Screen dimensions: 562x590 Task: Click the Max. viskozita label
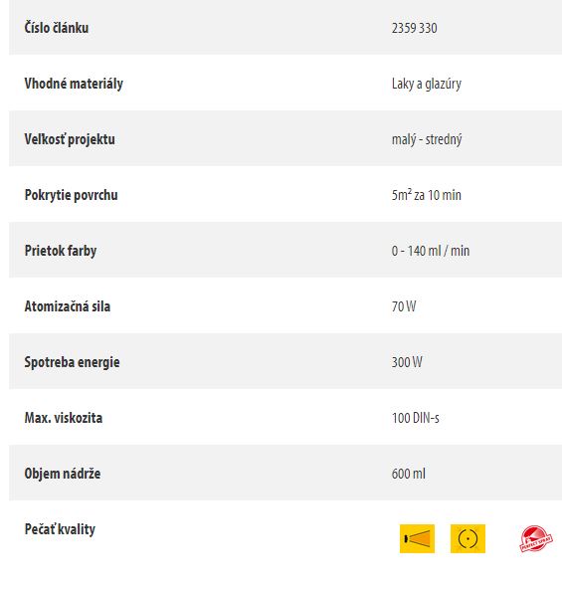click(x=64, y=418)
